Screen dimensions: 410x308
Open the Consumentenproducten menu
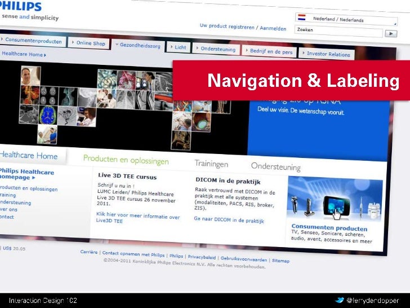tap(32, 41)
